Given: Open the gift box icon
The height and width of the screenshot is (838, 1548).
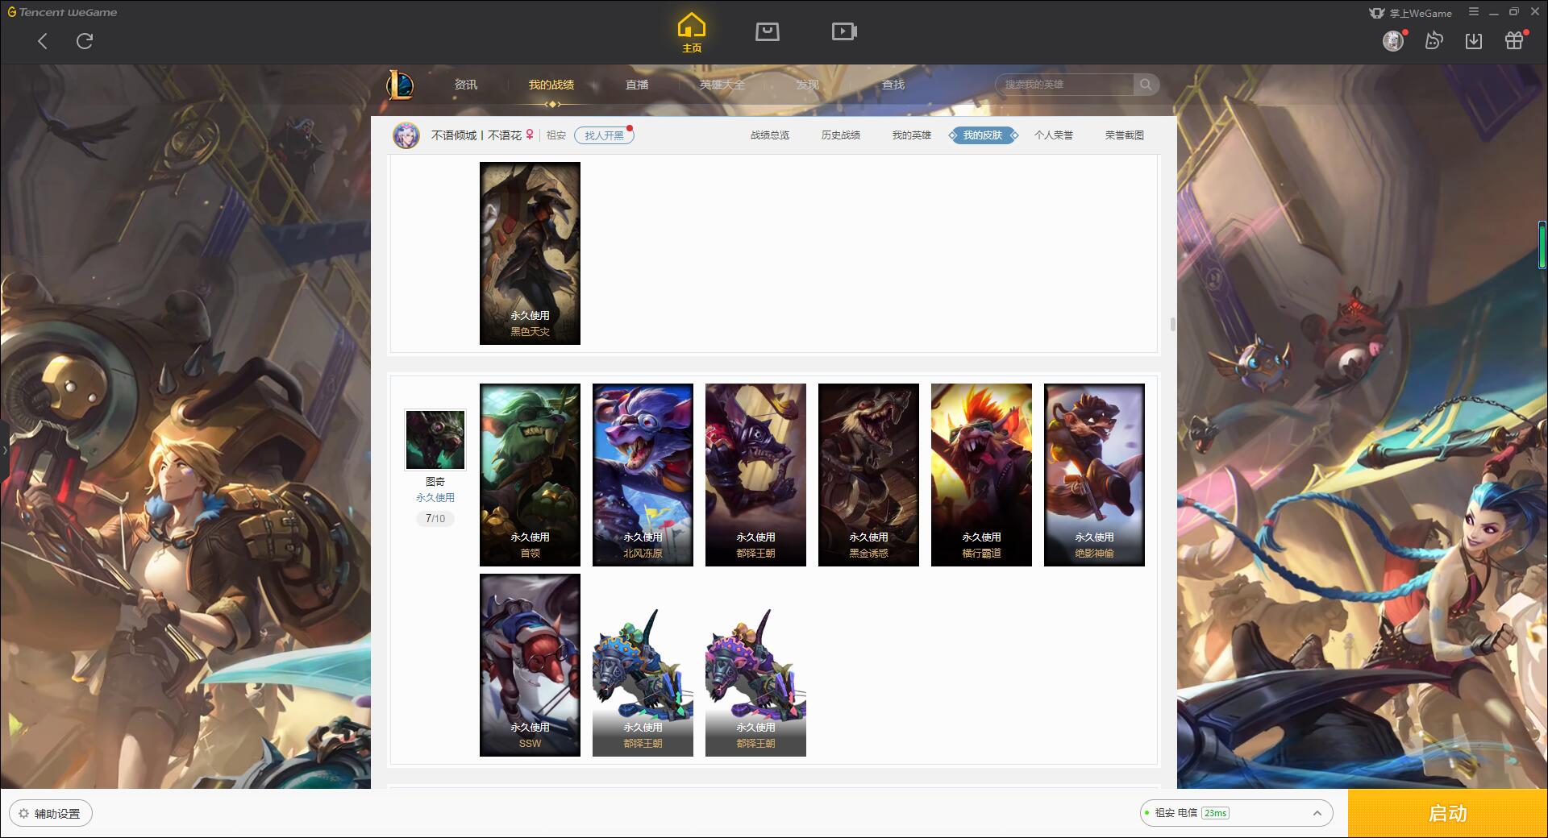Looking at the screenshot, I should coord(1514,40).
